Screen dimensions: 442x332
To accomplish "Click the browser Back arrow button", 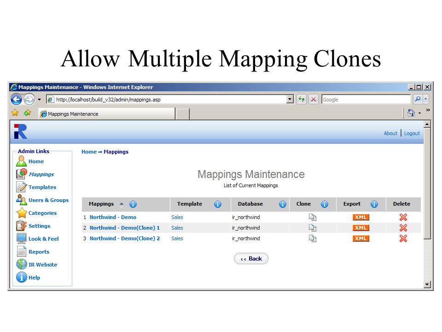I will [x=17, y=100].
